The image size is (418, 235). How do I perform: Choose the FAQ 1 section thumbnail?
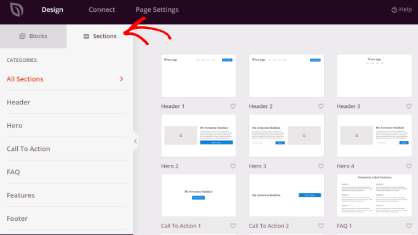coord(374,195)
